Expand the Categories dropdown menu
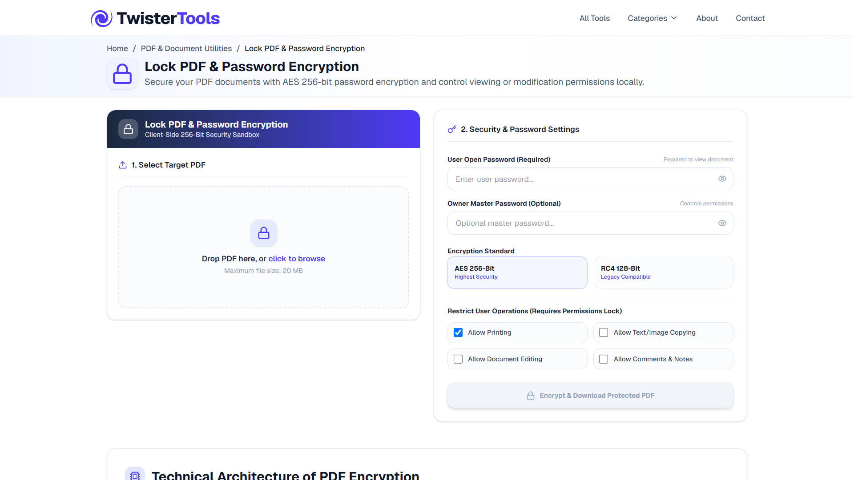 653,18
